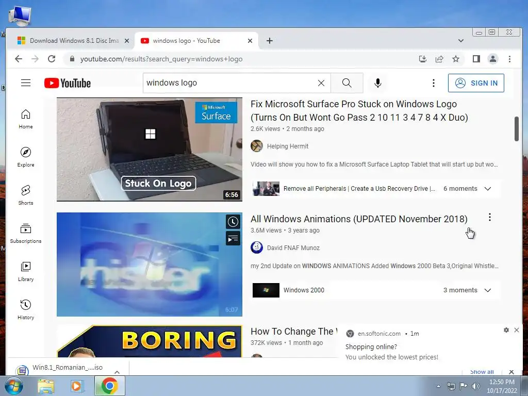
Task: Click Show all downloads
Action: coord(482,372)
